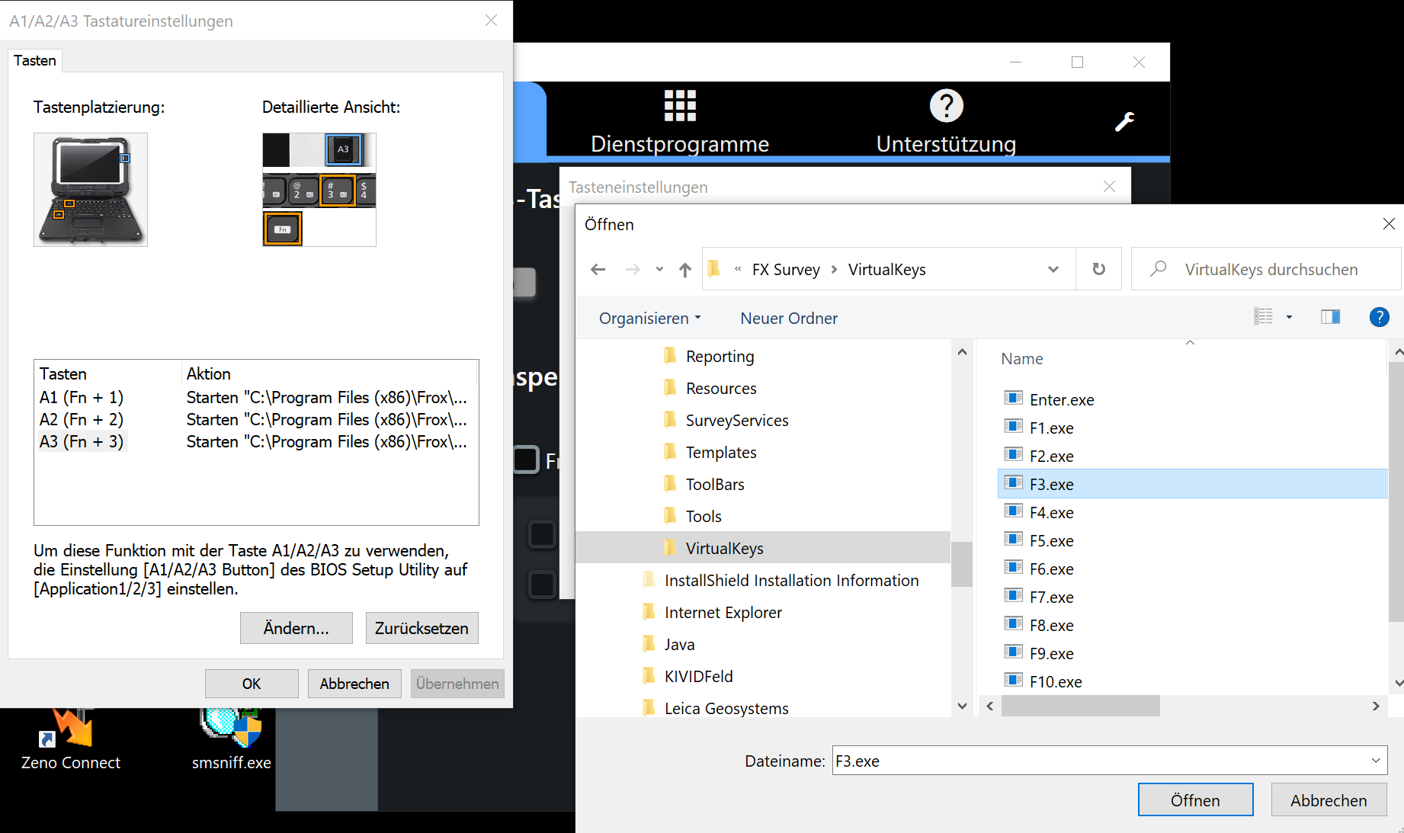Toggle the checkbox next to Fn label
This screenshot has width=1404, height=833.
pyautogui.click(x=526, y=460)
